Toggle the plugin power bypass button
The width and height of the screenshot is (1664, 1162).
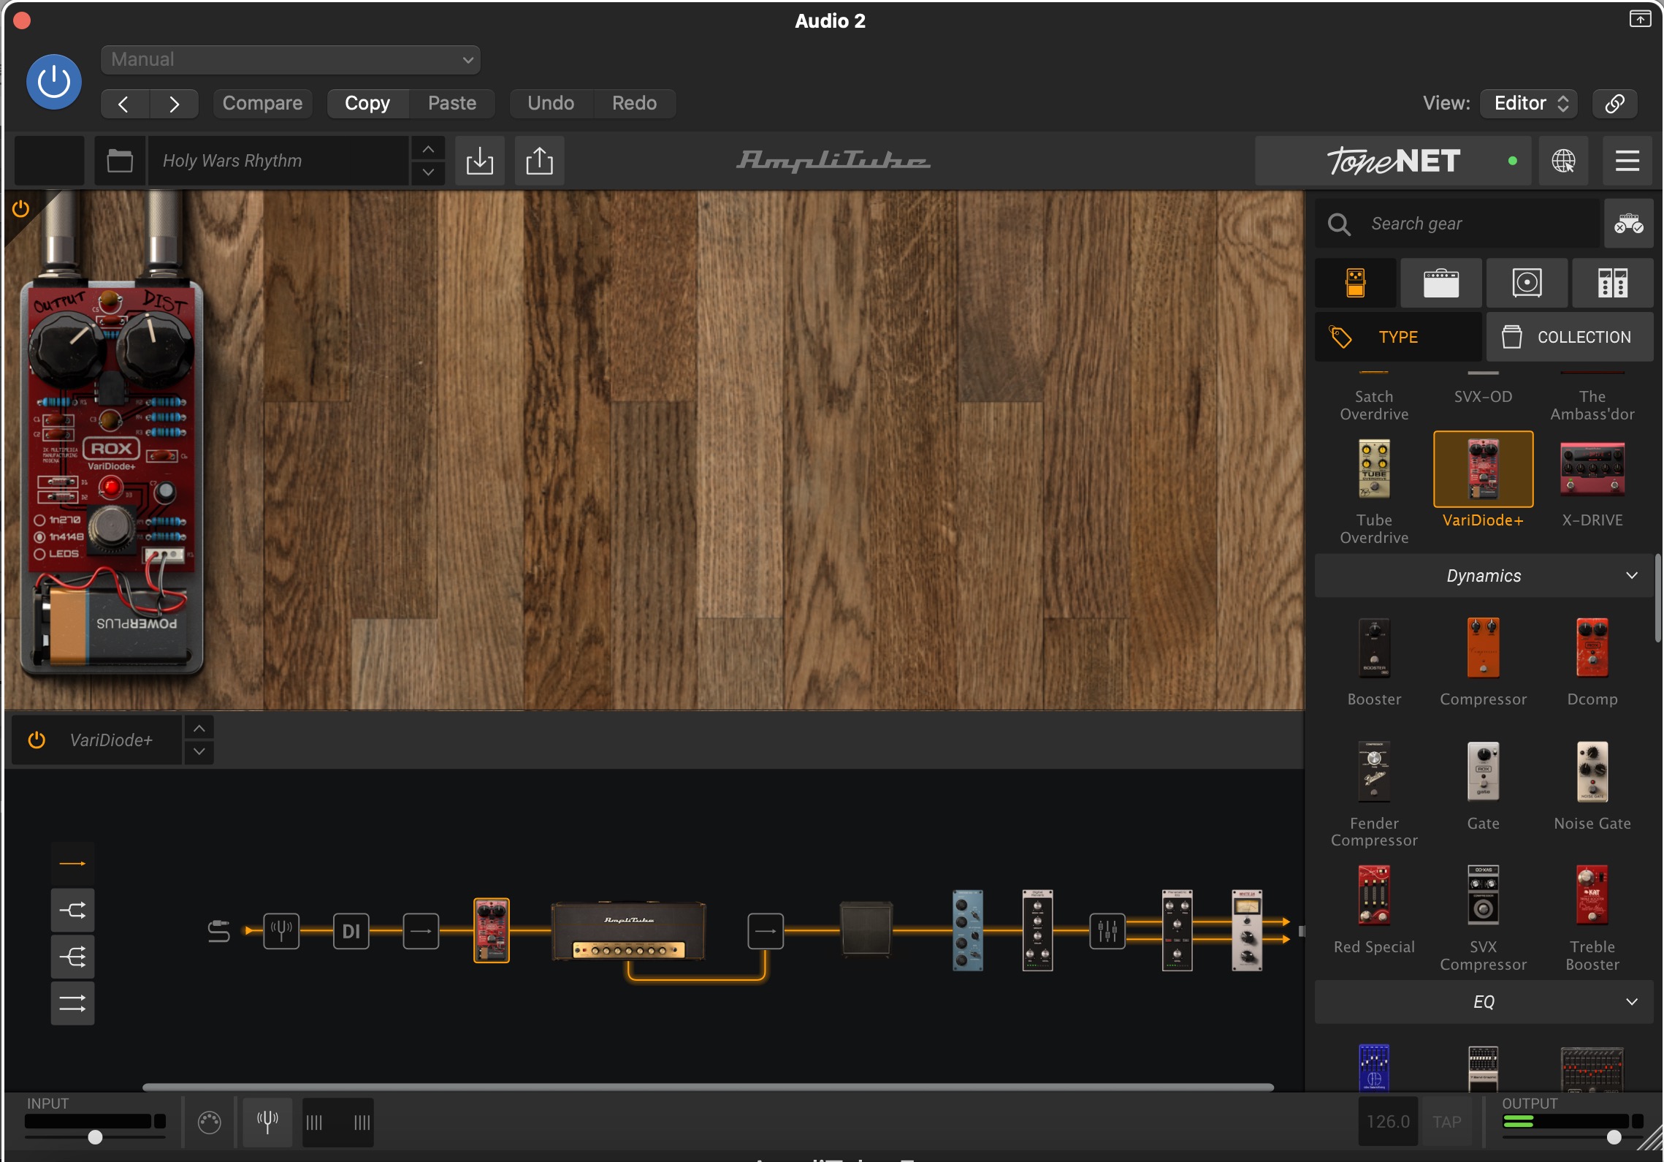point(53,82)
